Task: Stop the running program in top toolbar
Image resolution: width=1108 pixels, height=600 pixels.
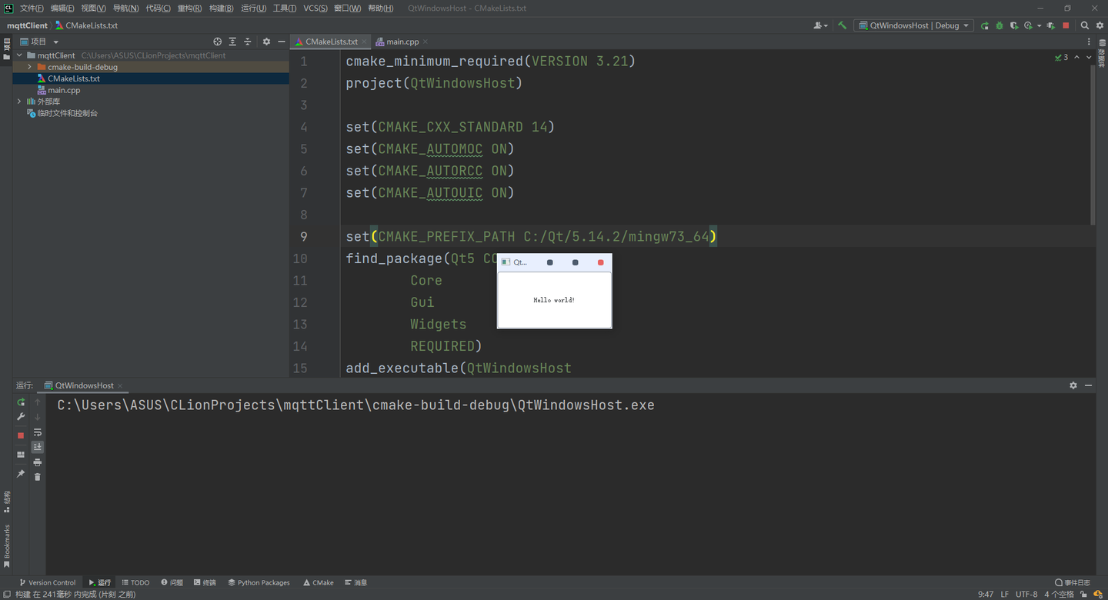Action: coord(1066,25)
